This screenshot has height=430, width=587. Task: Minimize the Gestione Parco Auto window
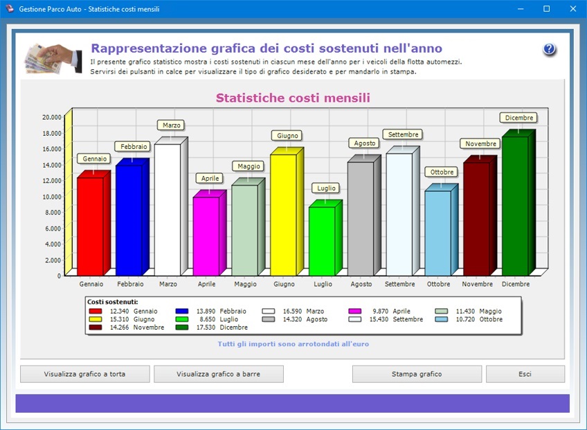coord(521,8)
